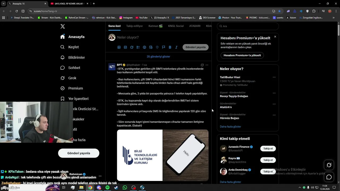
Task: Open YouTube bookmark in bookmarks bar
Action: 141,18
